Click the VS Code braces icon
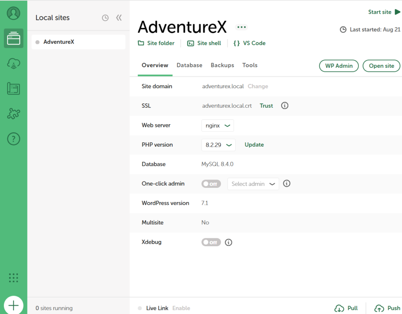Screen dimensions: 402x314 click(x=237, y=43)
